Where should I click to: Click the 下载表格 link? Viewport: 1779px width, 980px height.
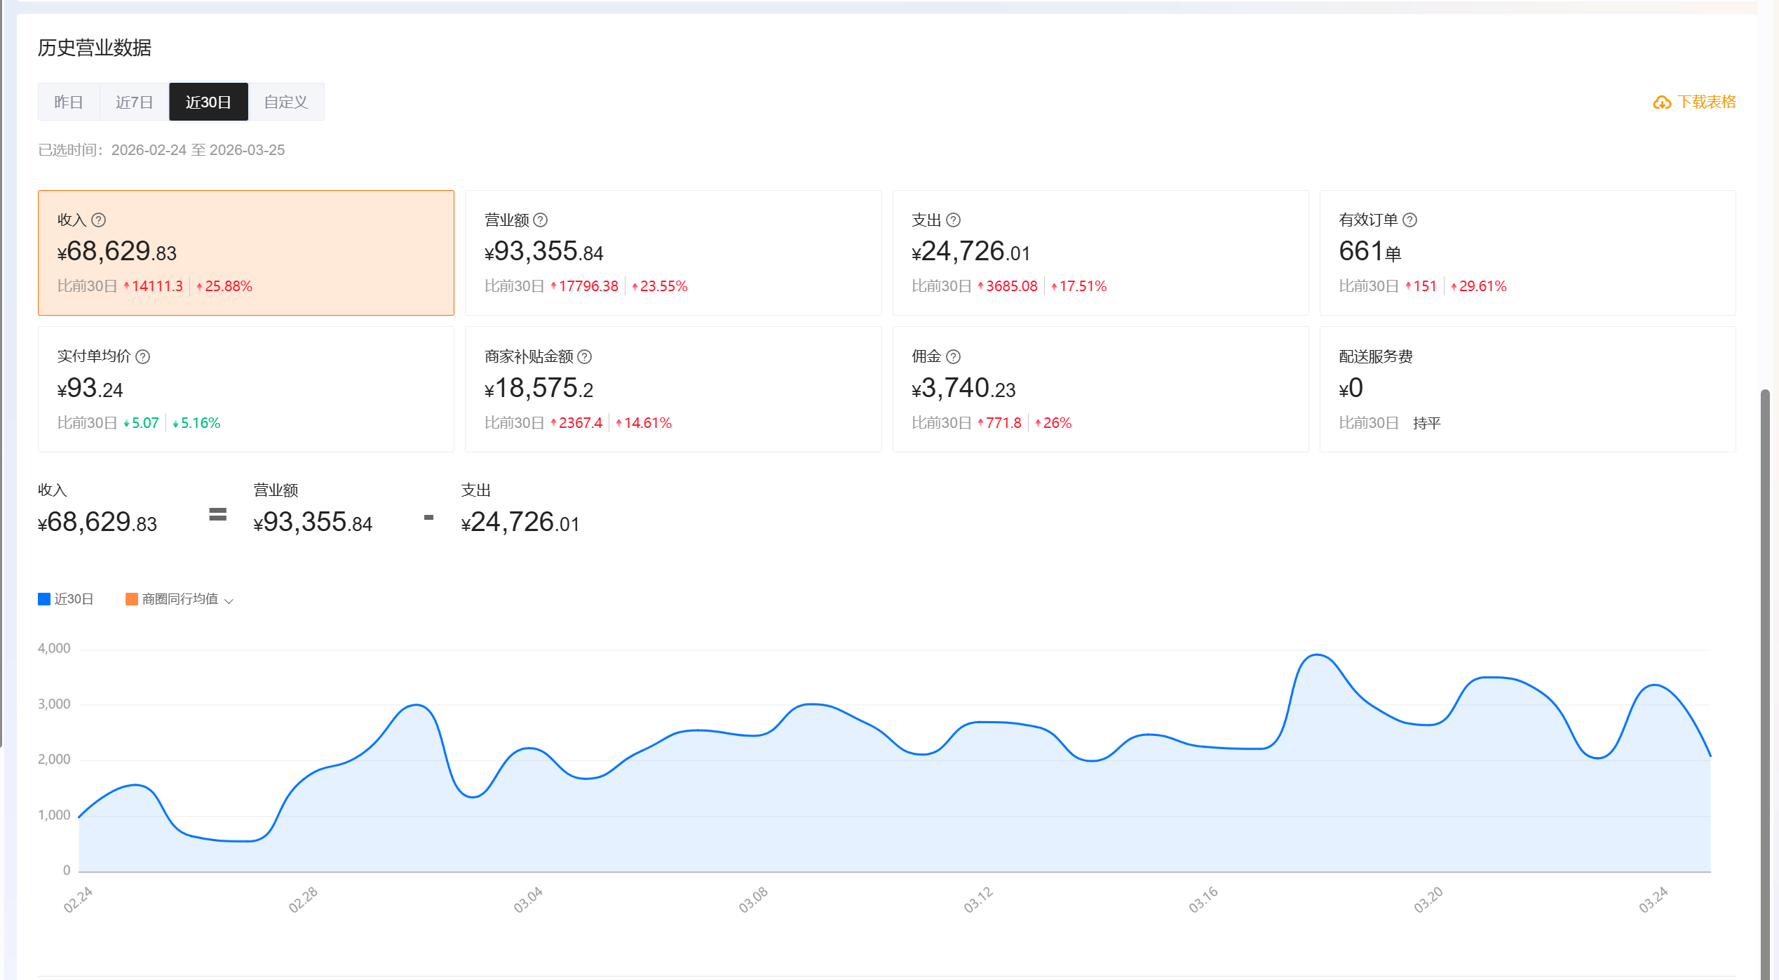point(1706,102)
